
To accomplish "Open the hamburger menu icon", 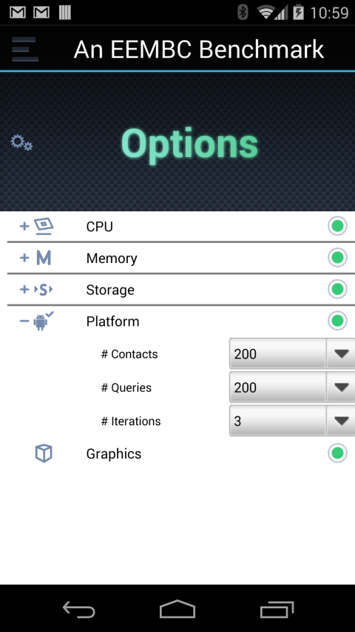I will click(x=25, y=49).
